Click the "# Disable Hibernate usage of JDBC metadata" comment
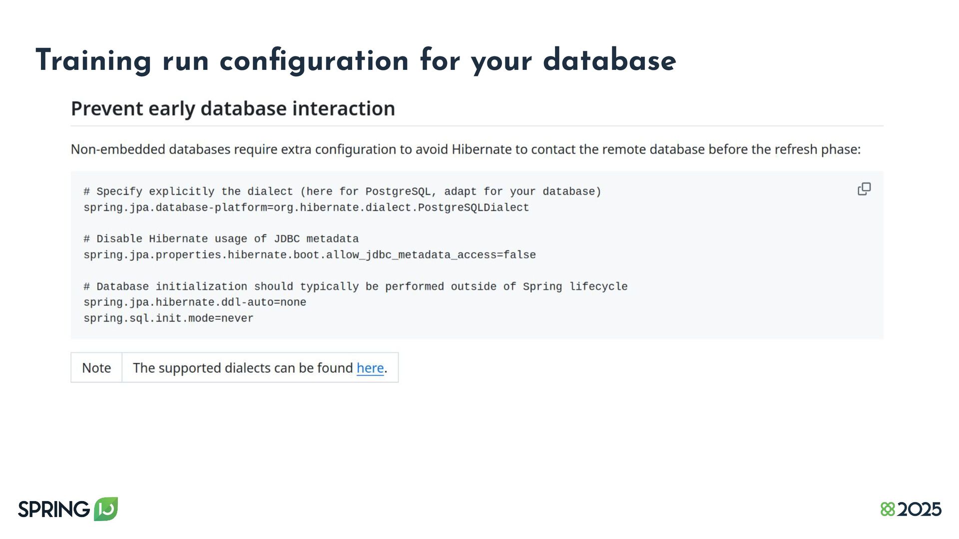 (x=221, y=239)
